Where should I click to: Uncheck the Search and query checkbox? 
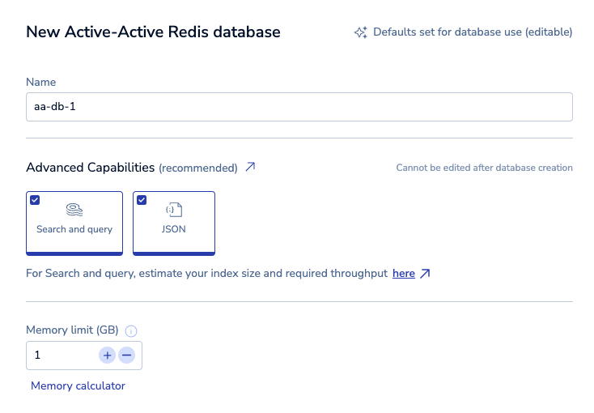pyautogui.click(x=35, y=200)
